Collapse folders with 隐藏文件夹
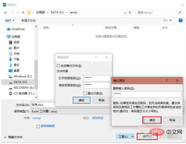The width and height of the screenshot is (186, 144). [x=13, y=137]
